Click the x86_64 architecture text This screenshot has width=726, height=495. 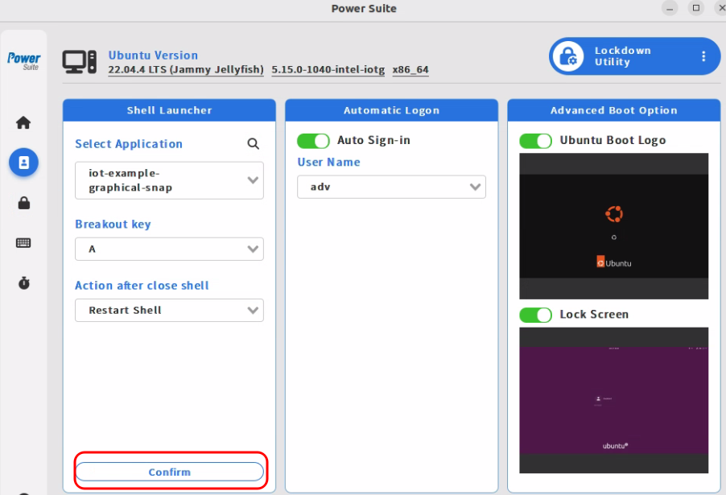[410, 69]
